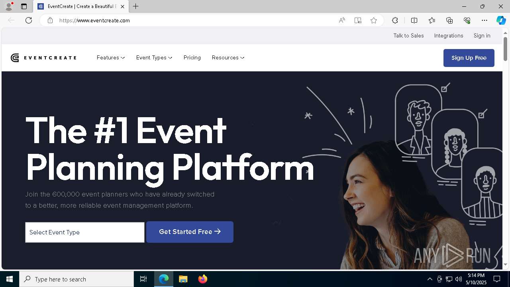Open the Collections icon
The height and width of the screenshot is (287, 510).
[449, 20]
